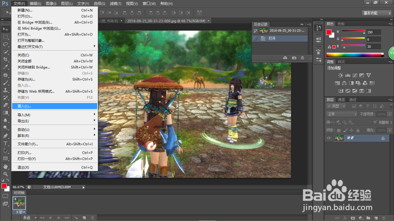Choose 打印(P)... menu entry
The image size is (394, 221).
point(54,153)
